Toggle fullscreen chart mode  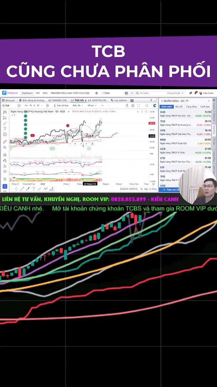[x=138, y=105]
